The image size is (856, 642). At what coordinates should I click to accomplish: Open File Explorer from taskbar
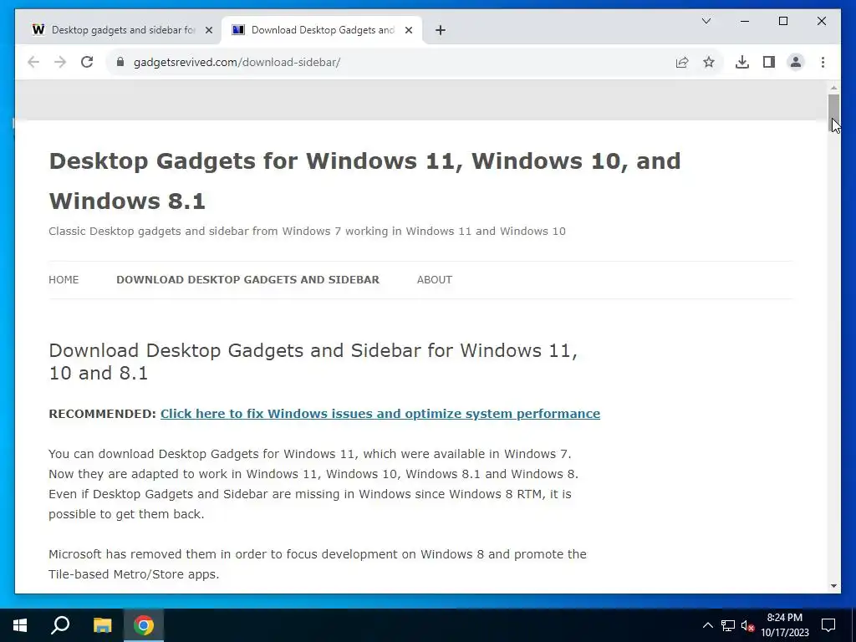[x=102, y=625]
